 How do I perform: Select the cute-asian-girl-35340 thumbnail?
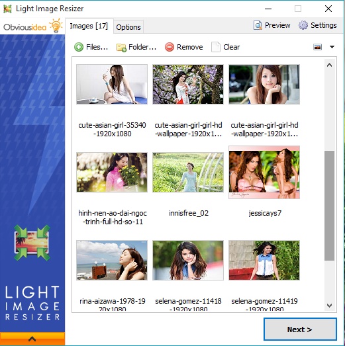[112, 84]
